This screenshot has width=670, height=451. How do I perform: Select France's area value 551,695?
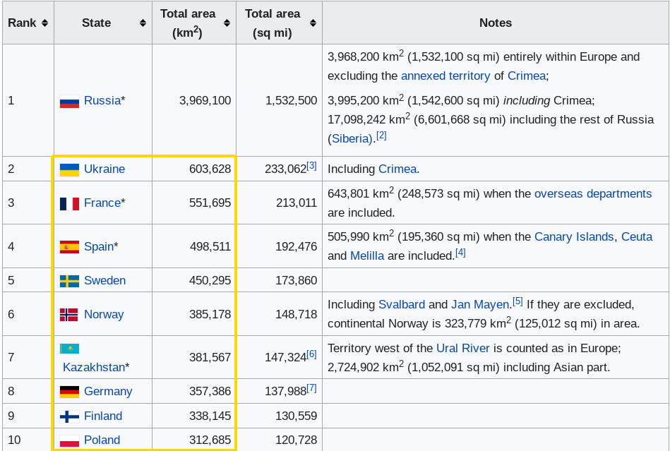tap(210, 203)
